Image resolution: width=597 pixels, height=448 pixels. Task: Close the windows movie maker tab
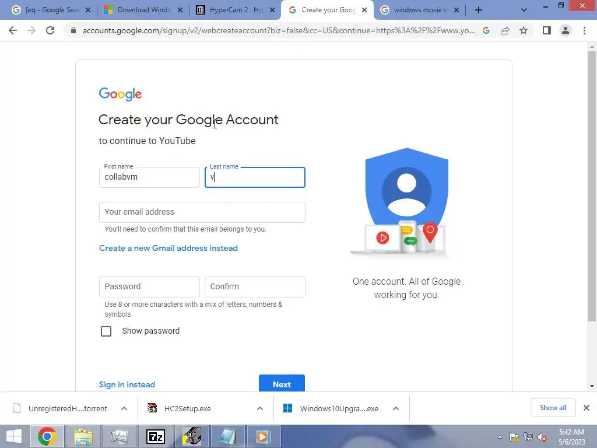[456, 10]
